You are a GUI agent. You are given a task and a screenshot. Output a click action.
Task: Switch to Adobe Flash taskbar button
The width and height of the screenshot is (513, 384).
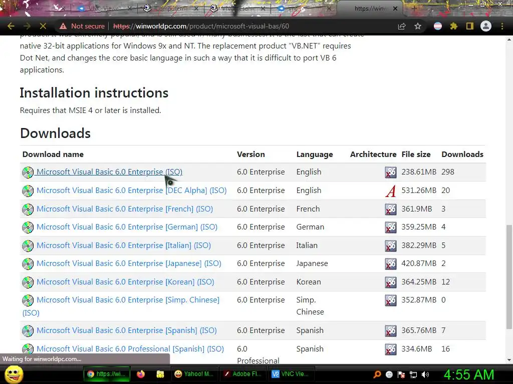click(242, 374)
